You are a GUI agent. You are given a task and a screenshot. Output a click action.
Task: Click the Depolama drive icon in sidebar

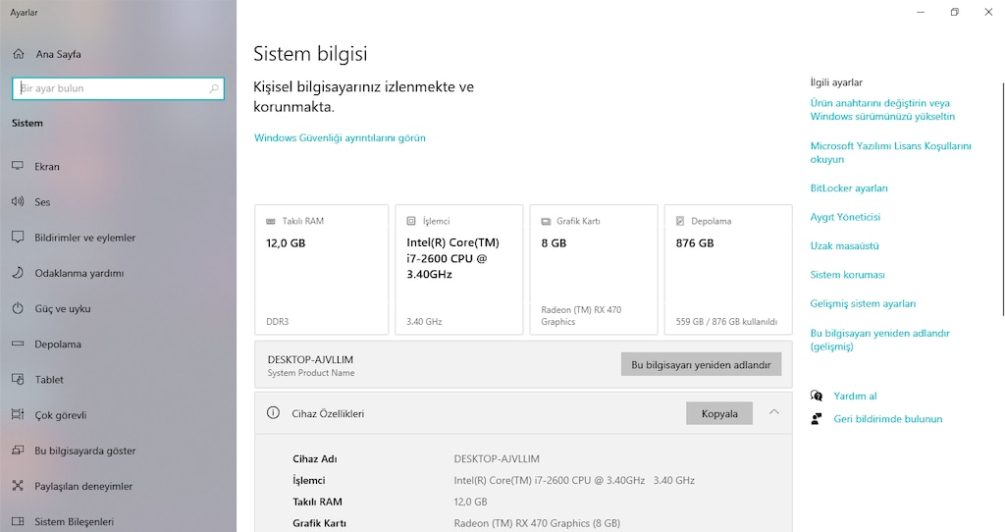pyautogui.click(x=18, y=344)
